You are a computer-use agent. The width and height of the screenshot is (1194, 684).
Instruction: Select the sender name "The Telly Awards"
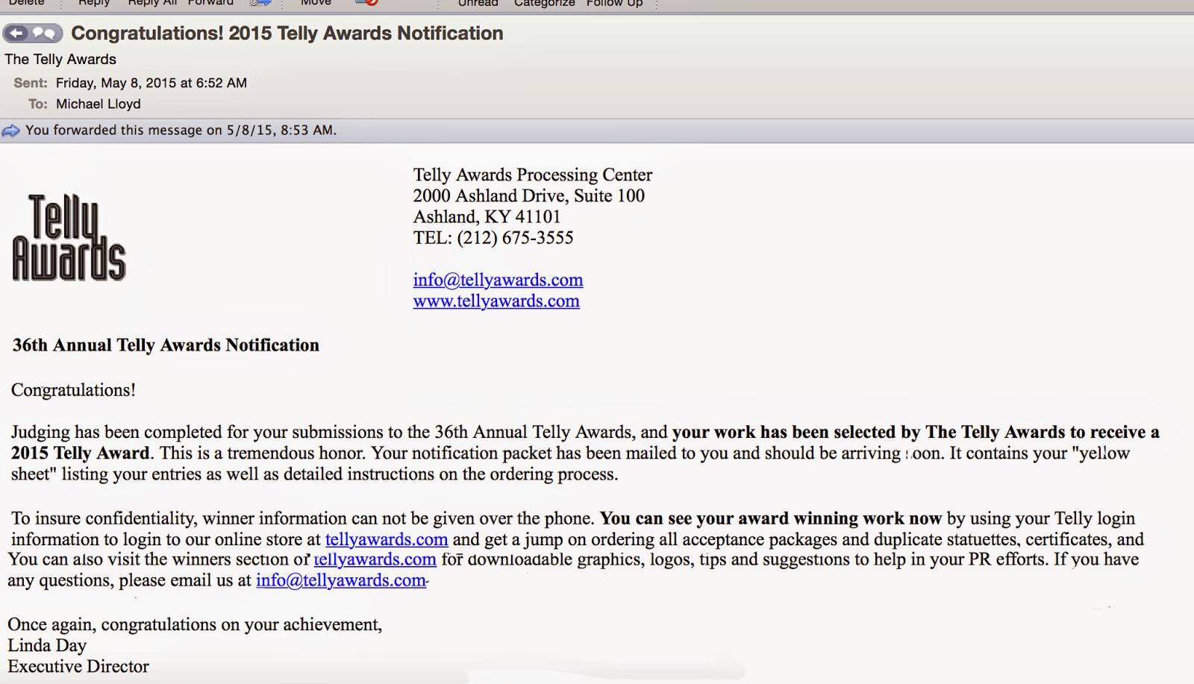coord(60,59)
